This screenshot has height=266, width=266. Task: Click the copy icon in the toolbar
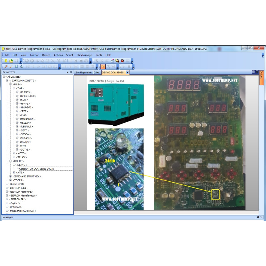42,61
